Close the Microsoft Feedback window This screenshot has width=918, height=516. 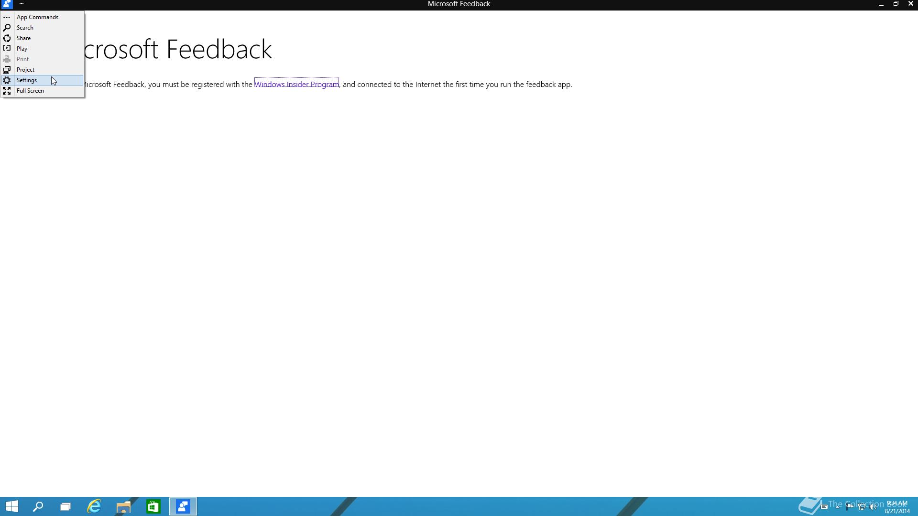tap(910, 4)
